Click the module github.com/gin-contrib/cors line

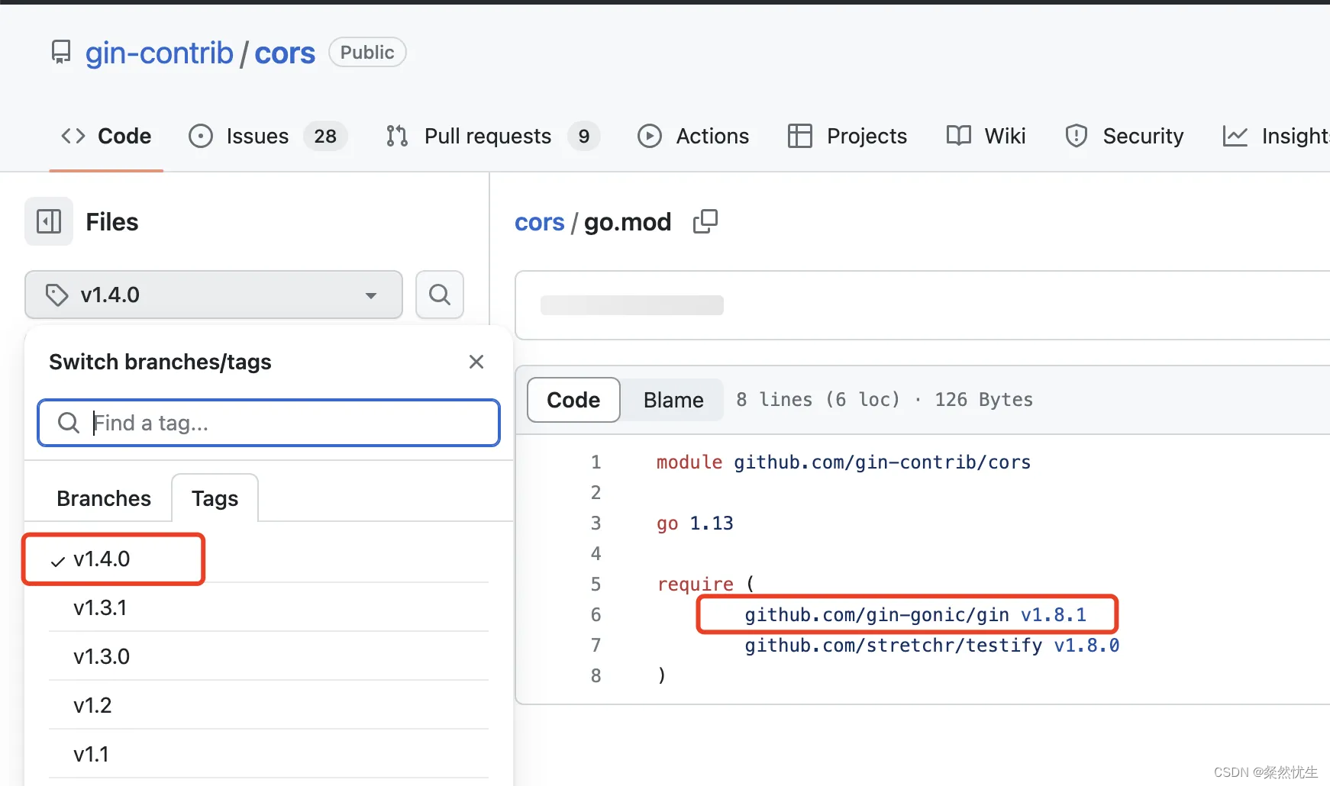pos(844,462)
